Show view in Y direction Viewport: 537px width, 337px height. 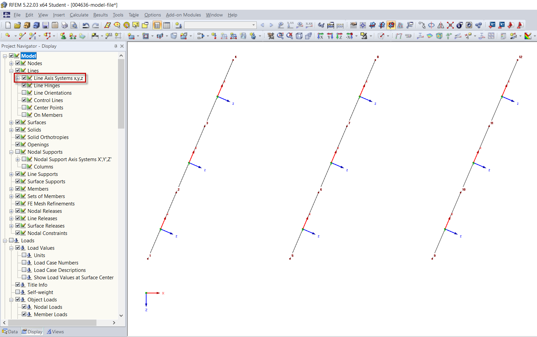[x=330, y=36]
